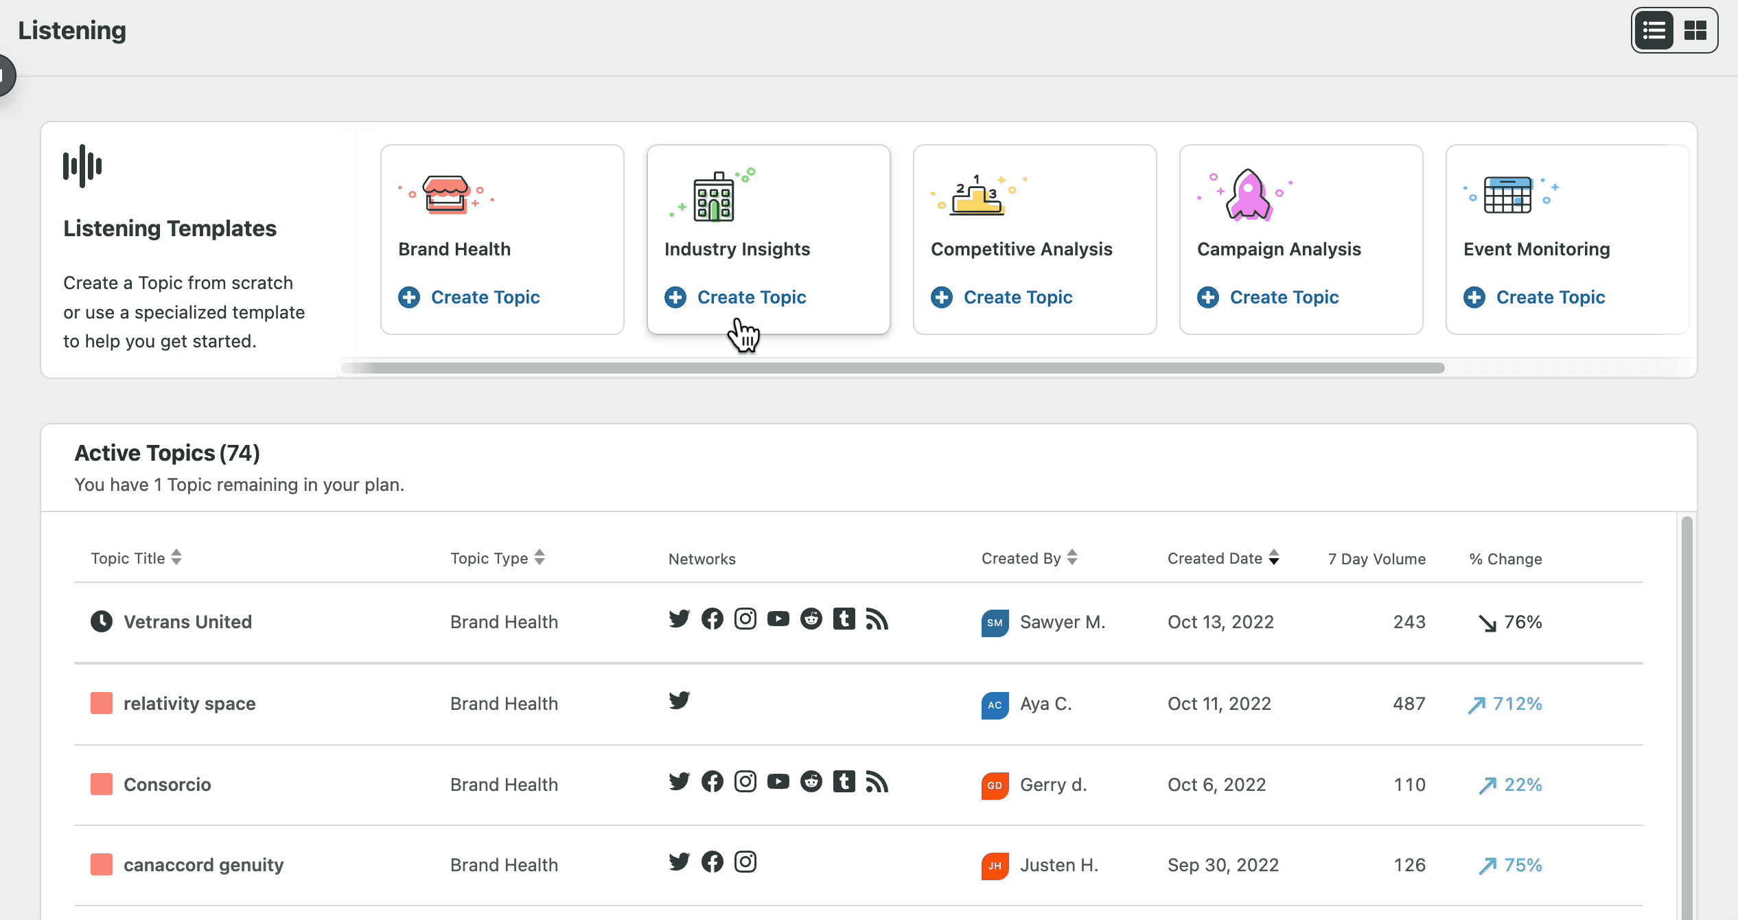Viewport: 1738px width, 920px height.
Task: Click the 22% change value
Action: pyautogui.click(x=1510, y=785)
